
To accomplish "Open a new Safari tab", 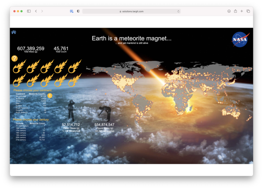I will (242, 11).
